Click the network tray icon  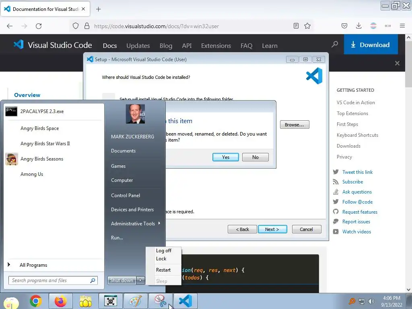362,301
